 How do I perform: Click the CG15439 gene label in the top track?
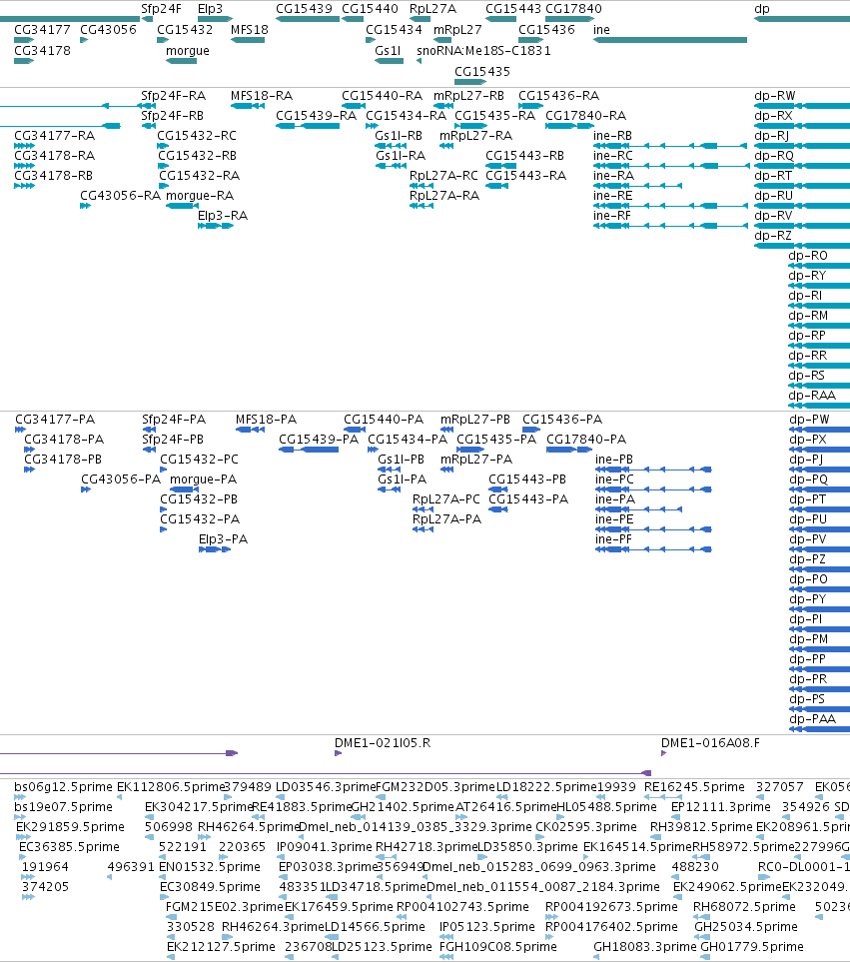304,9
